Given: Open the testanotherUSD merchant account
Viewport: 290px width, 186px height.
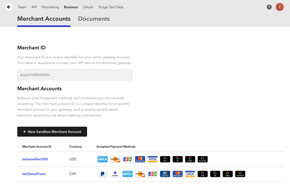Looking at the screenshot, I should click(x=35, y=159).
